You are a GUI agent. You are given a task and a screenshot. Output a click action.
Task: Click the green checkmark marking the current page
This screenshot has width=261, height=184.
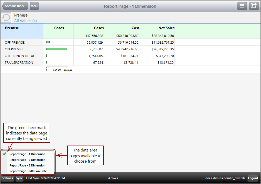point(4,154)
